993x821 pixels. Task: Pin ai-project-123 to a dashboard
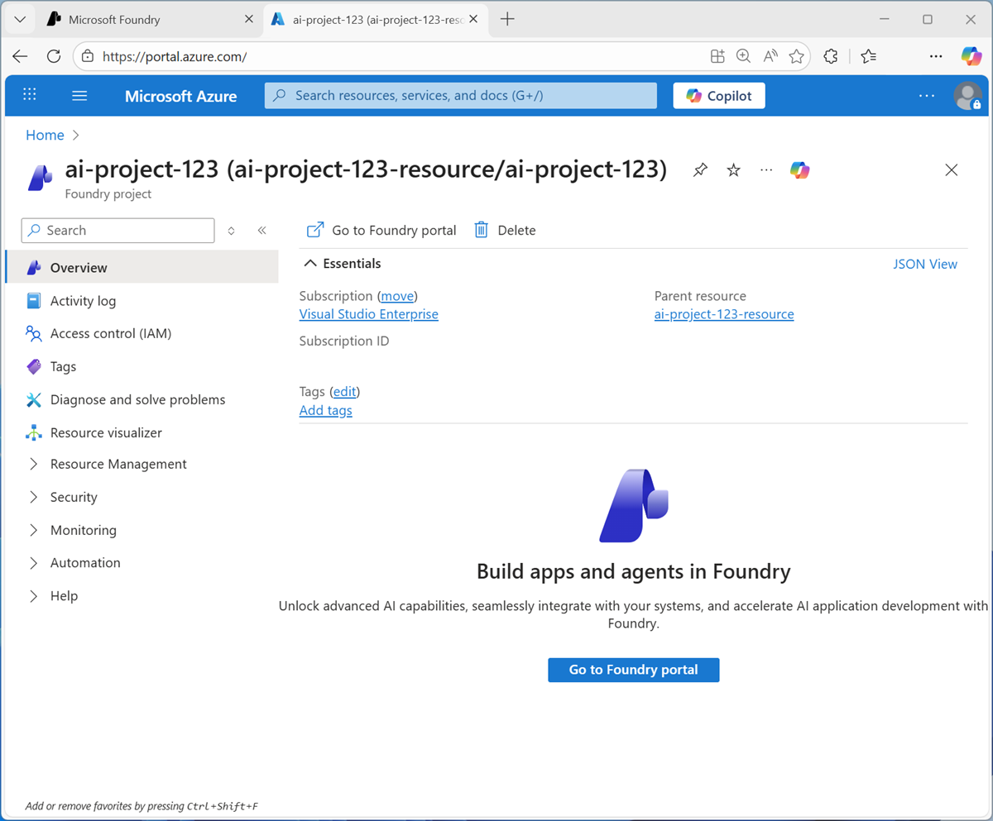[x=699, y=169]
